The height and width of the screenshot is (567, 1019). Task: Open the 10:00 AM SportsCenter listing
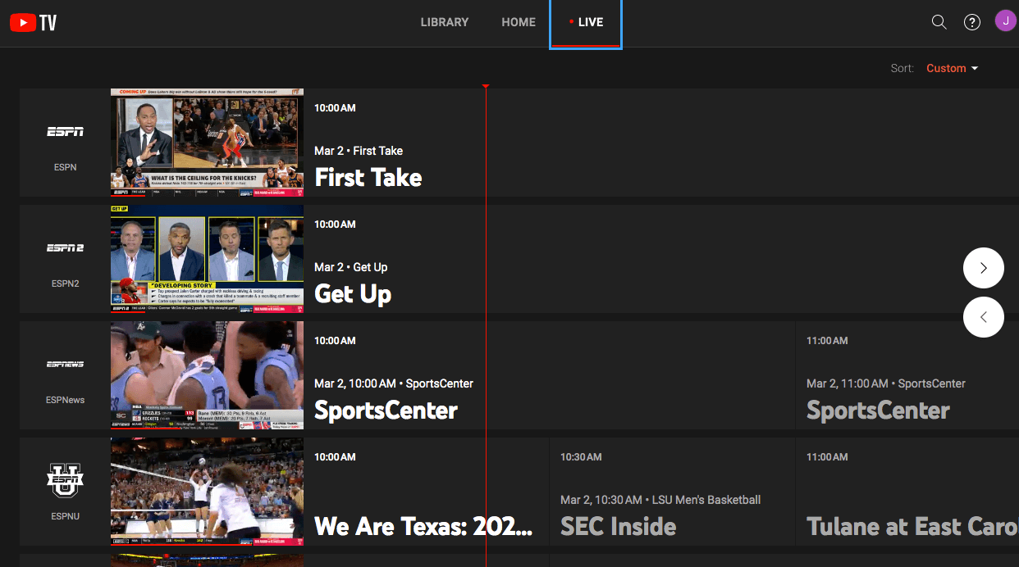pyautogui.click(x=386, y=411)
